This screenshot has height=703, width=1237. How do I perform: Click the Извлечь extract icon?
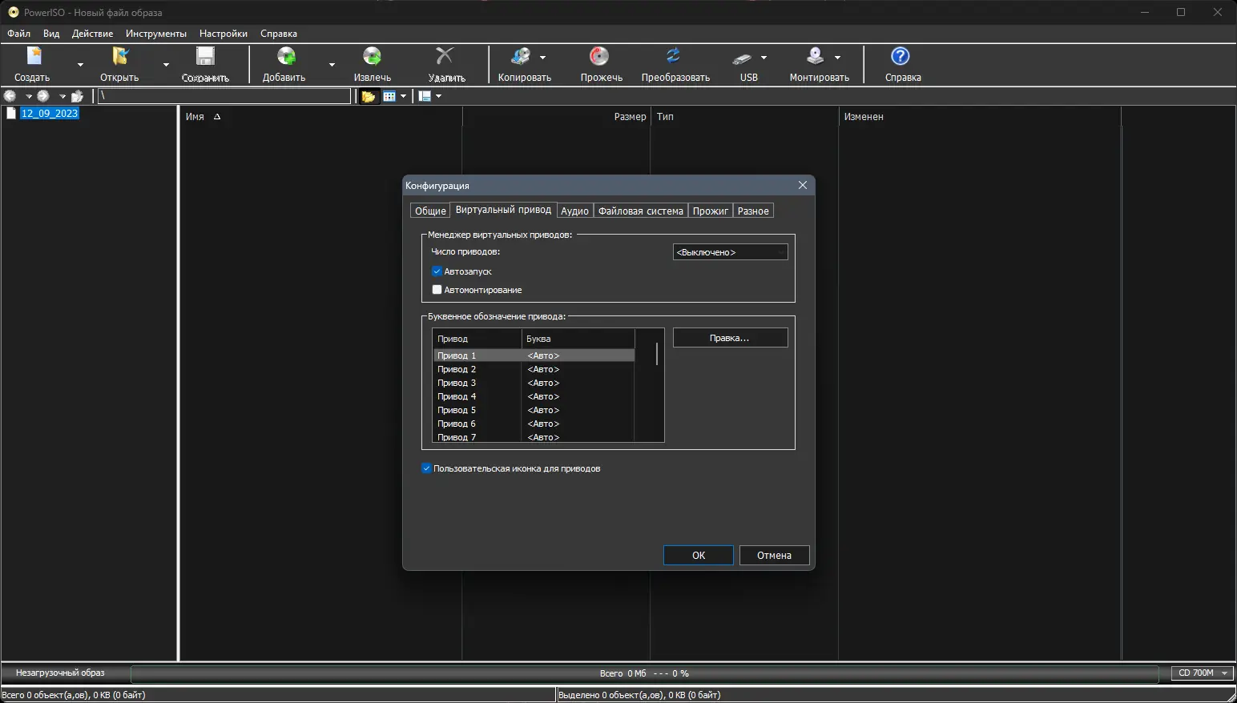[373, 56]
